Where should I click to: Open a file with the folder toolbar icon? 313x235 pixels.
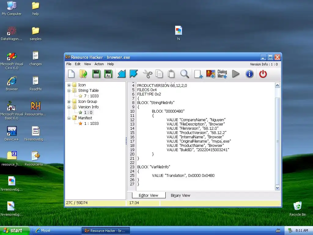pyautogui.click(x=83, y=74)
